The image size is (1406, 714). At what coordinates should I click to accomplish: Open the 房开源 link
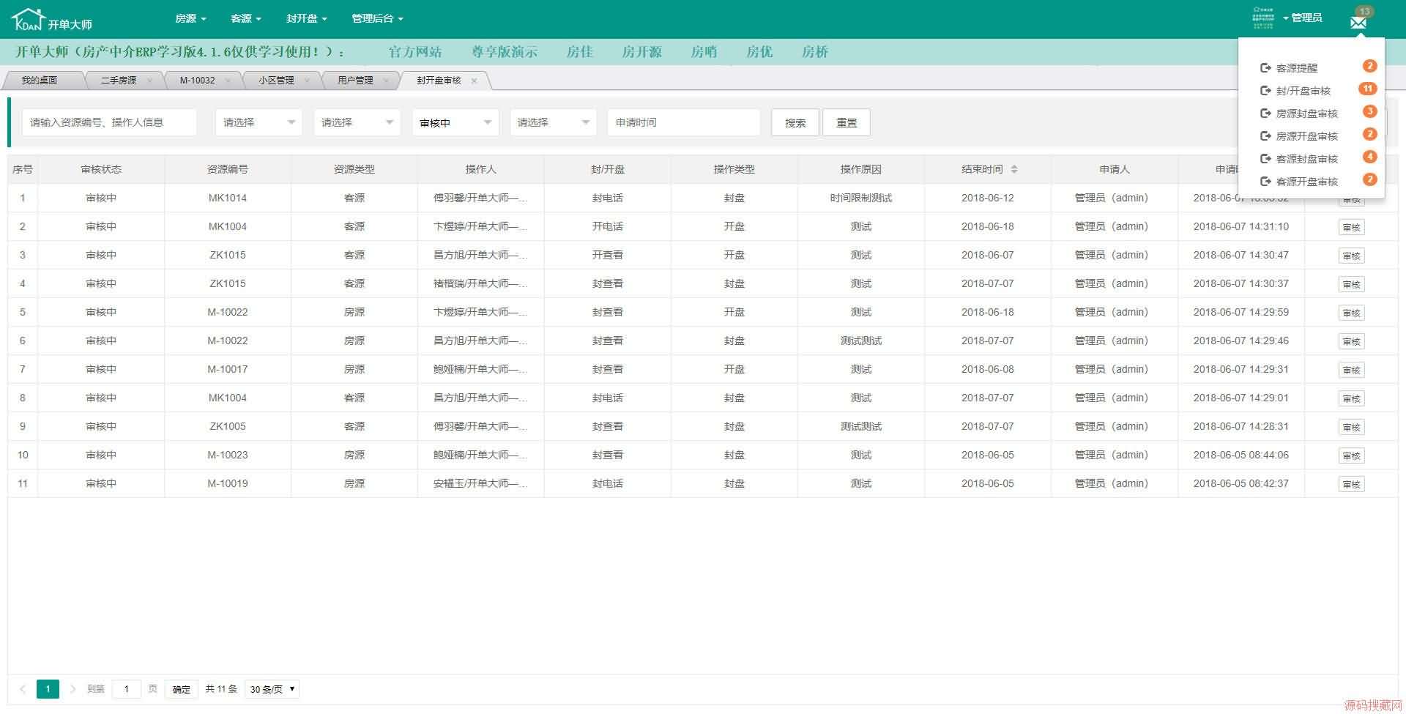coord(642,52)
